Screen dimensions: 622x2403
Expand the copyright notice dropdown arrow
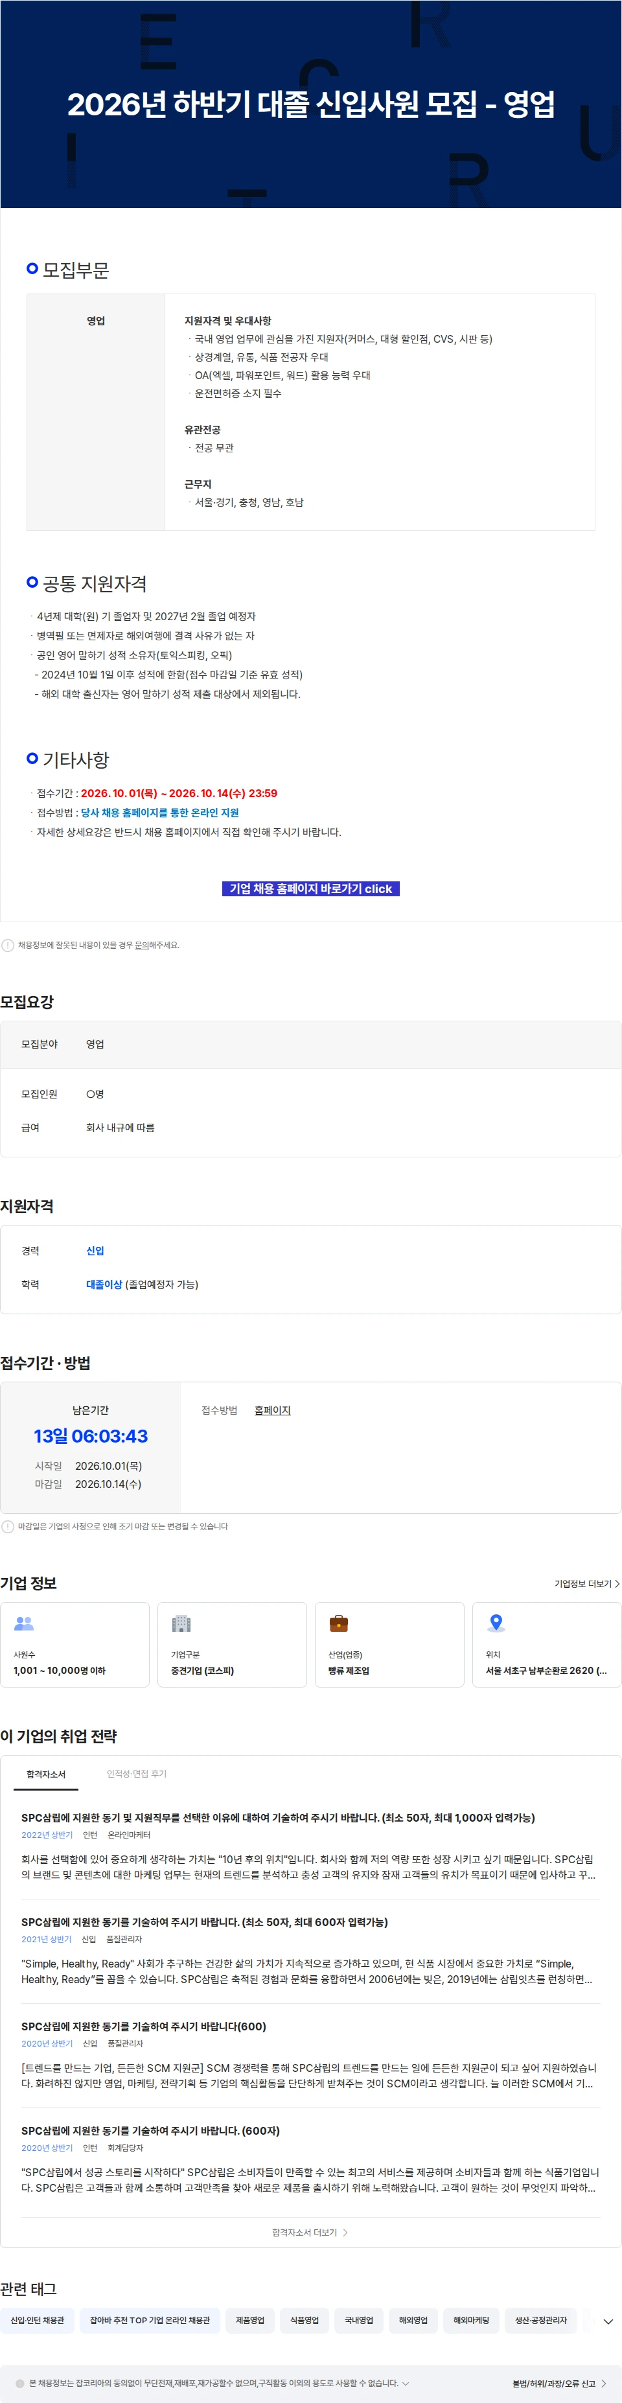(406, 2384)
